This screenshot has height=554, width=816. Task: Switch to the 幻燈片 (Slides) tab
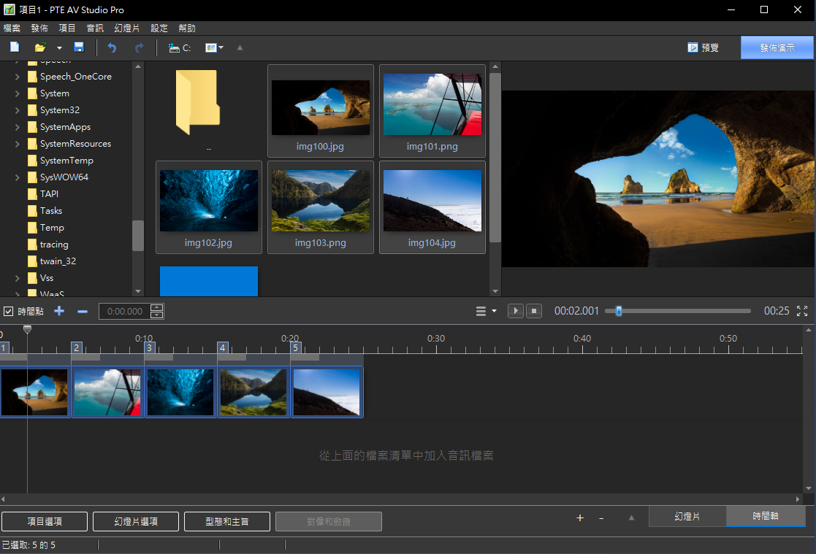(687, 516)
